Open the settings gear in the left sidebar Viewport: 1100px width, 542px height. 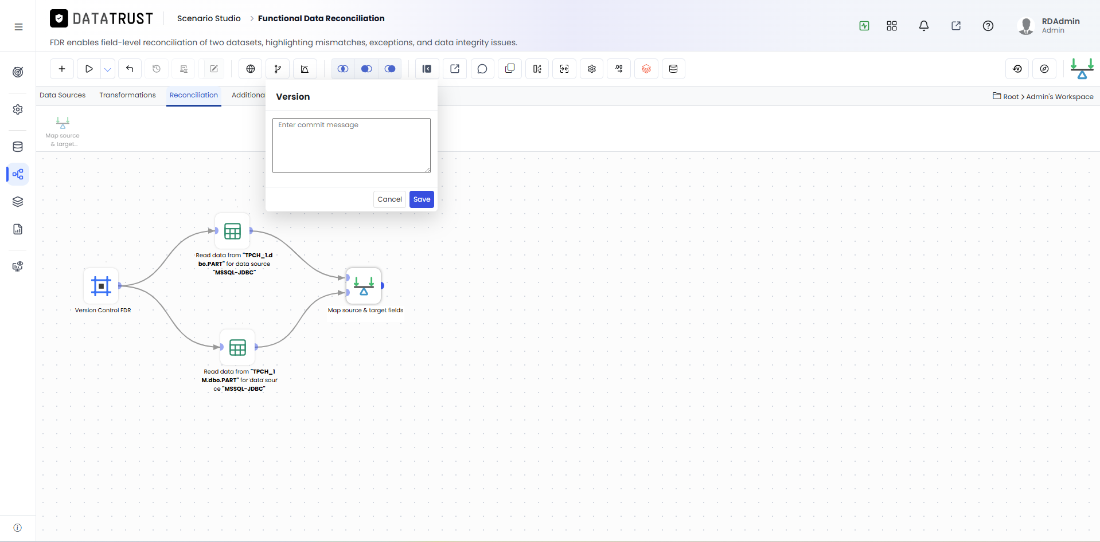click(18, 109)
